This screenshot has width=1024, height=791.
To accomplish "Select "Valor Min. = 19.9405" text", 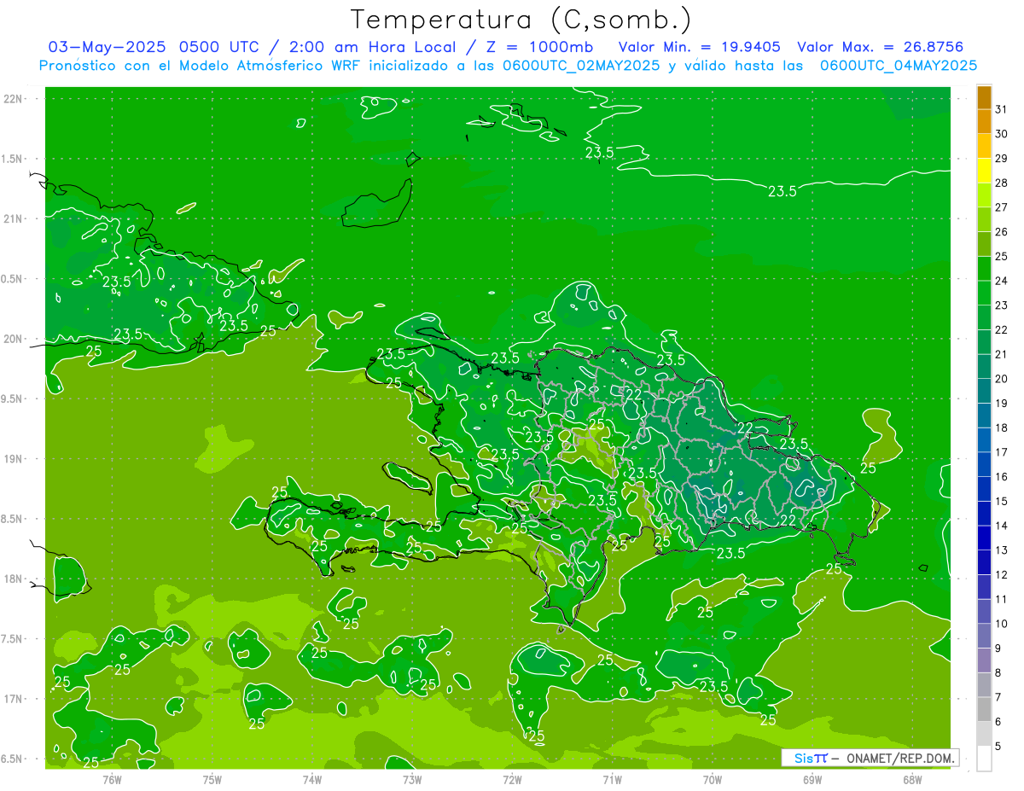I will pyautogui.click(x=700, y=47).
